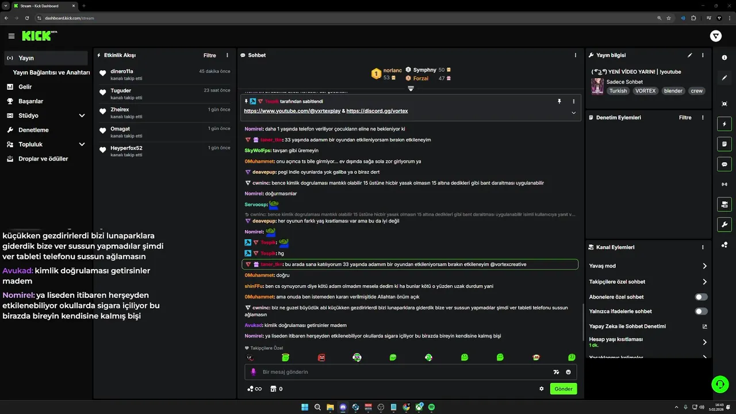The height and width of the screenshot is (414, 736).
Task: Click the broadcast signal icon in the right toolbar
Action: coord(724,184)
